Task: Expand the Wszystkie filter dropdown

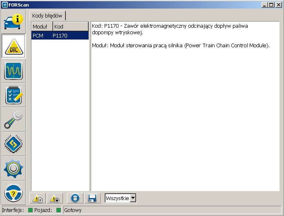Action: pos(133,198)
